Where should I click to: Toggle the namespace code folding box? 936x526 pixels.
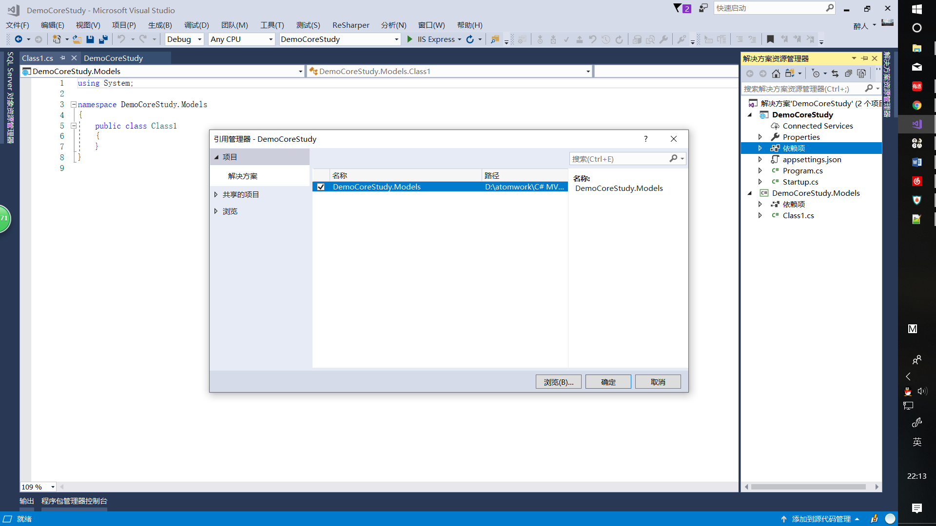[74, 104]
